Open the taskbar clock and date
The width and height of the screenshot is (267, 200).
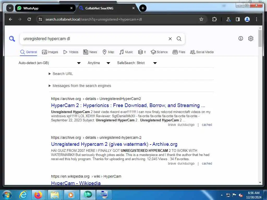(x=253, y=195)
